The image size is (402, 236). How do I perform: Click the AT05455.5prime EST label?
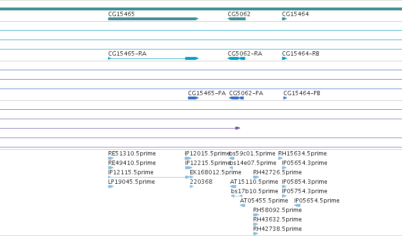[264, 201]
